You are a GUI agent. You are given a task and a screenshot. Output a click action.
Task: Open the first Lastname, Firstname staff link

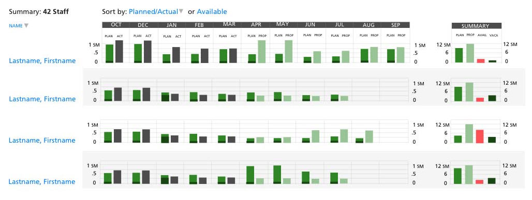[42, 60]
